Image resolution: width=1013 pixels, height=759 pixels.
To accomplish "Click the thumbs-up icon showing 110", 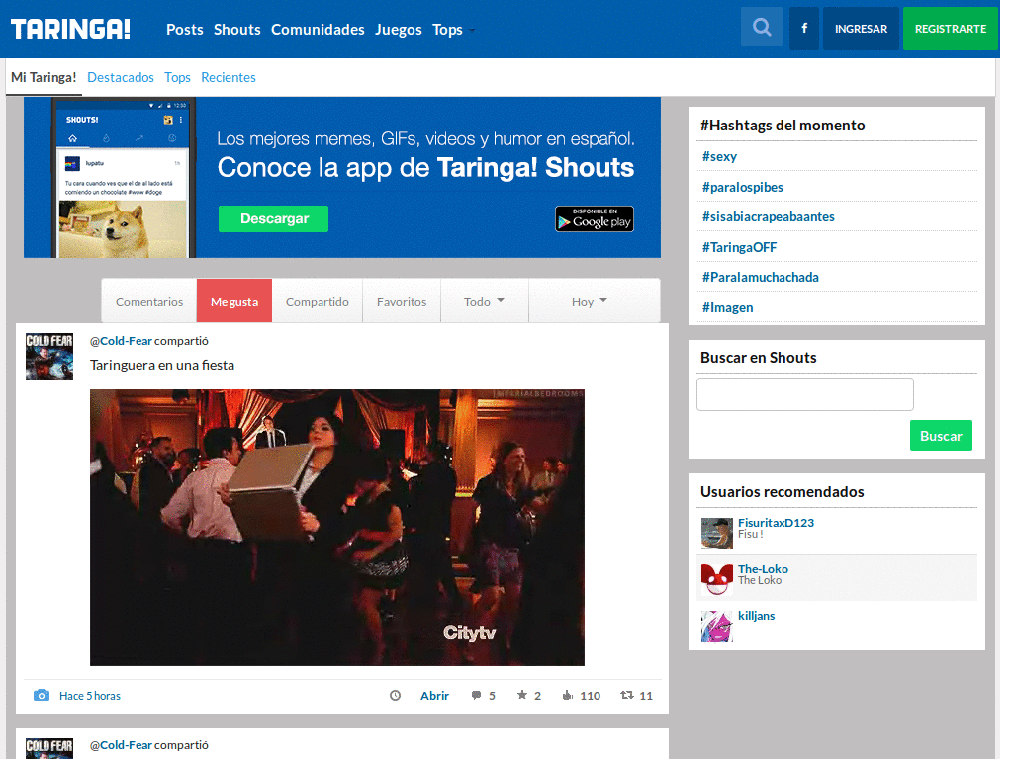I will click(567, 695).
